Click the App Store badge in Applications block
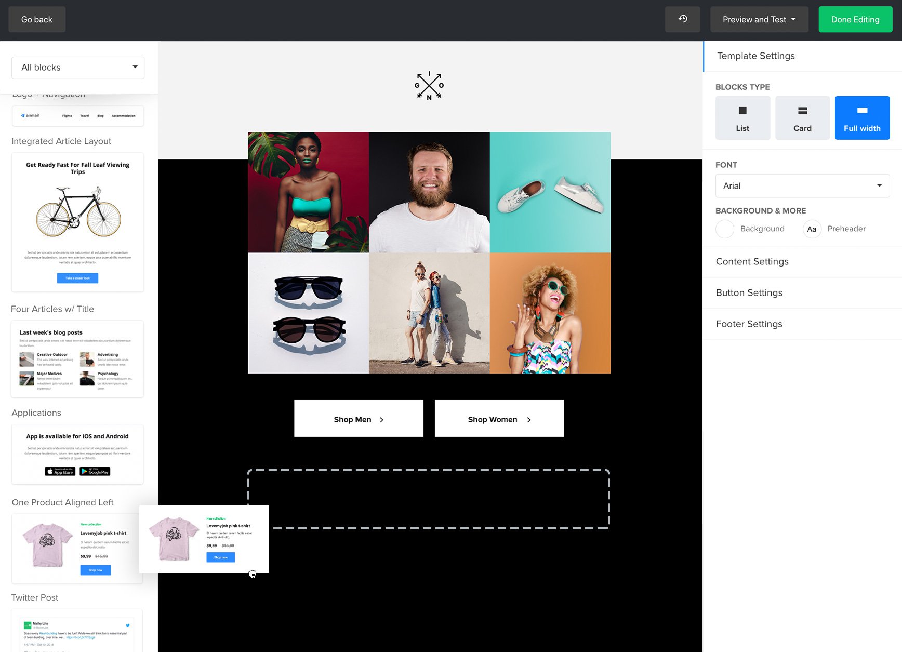Viewport: 902px width, 652px height. (x=60, y=472)
